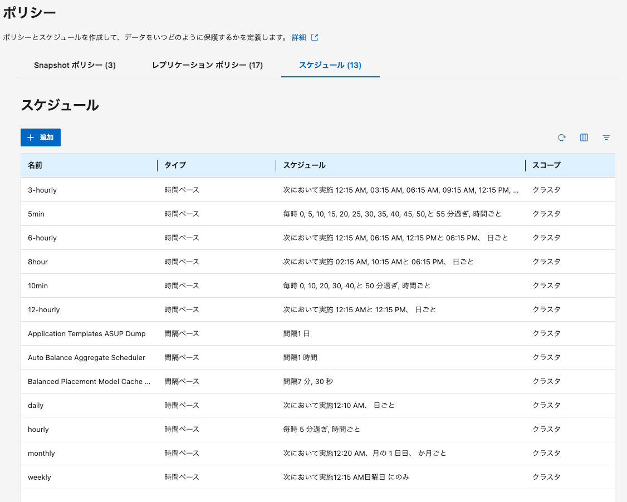Click the 12-hourly row schedule description
This screenshot has width=627, height=502.
tap(360, 310)
